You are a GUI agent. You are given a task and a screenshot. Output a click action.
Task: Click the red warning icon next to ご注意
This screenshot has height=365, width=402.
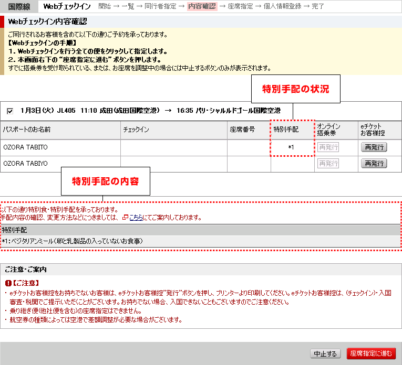pyautogui.click(x=7, y=283)
